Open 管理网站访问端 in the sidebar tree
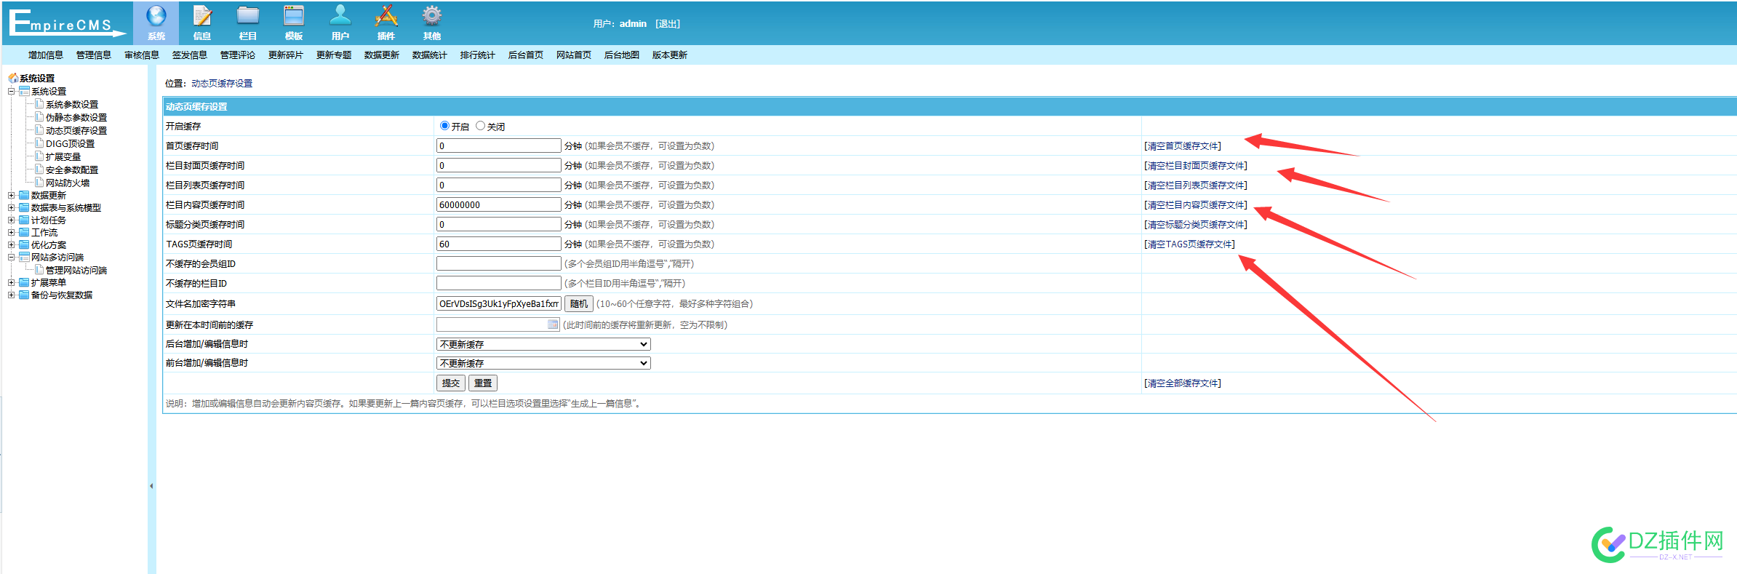Screen dimensions: 1737x574 [x=76, y=271]
